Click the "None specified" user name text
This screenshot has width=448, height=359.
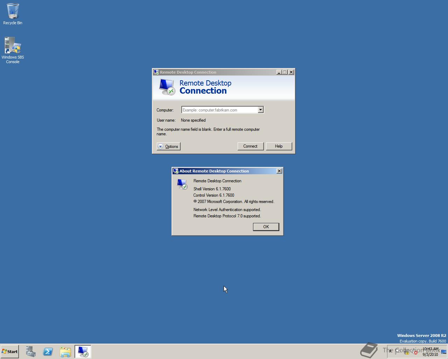[193, 120]
